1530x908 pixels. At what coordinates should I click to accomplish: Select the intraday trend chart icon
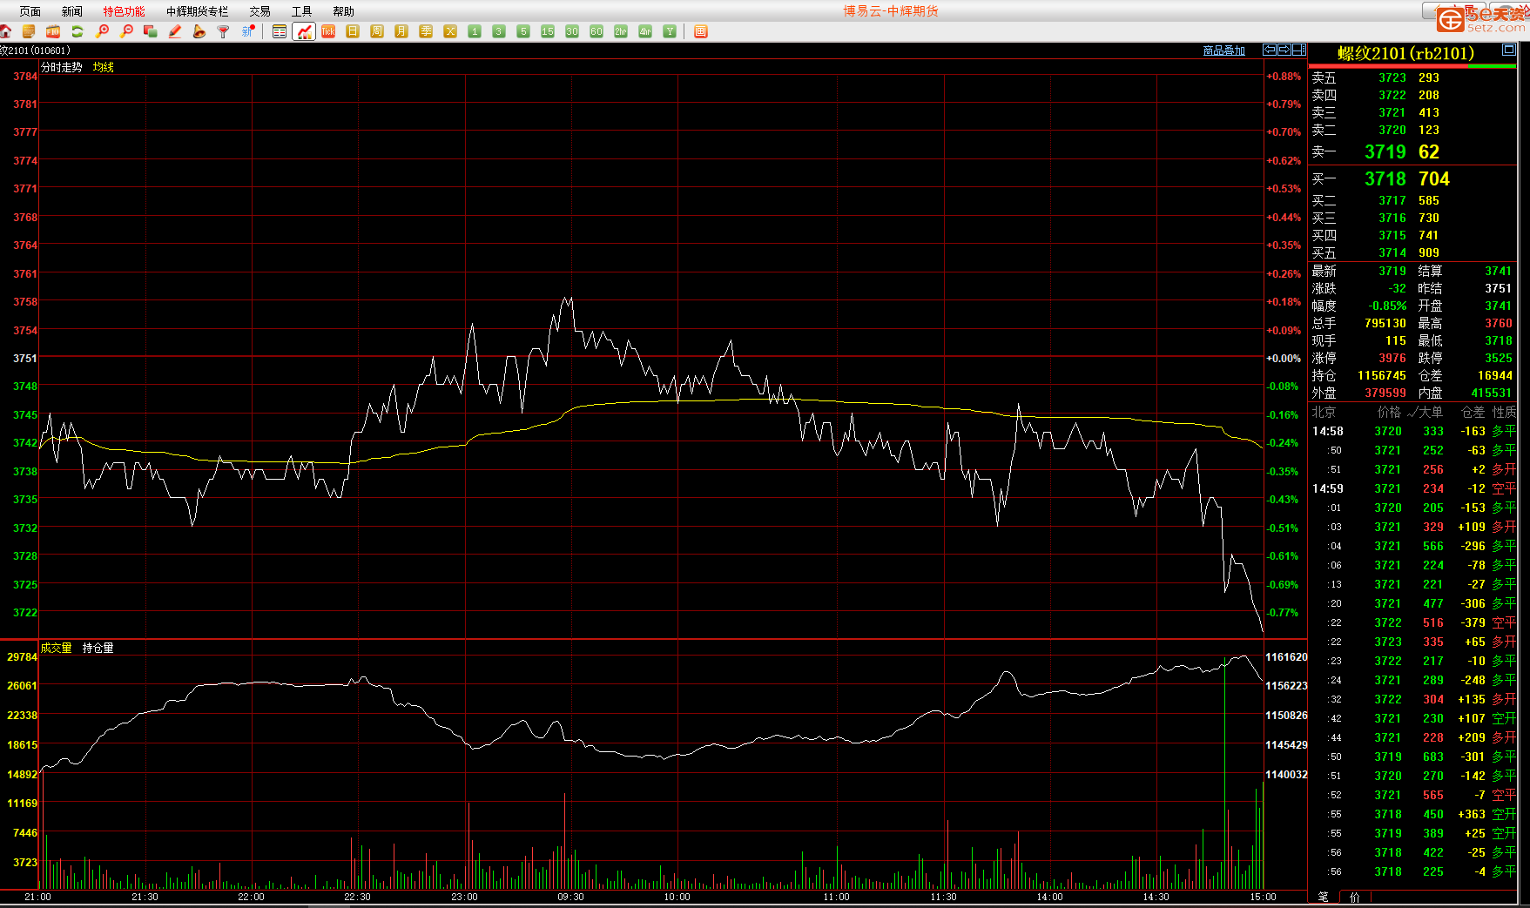click(x=304, y=31)
